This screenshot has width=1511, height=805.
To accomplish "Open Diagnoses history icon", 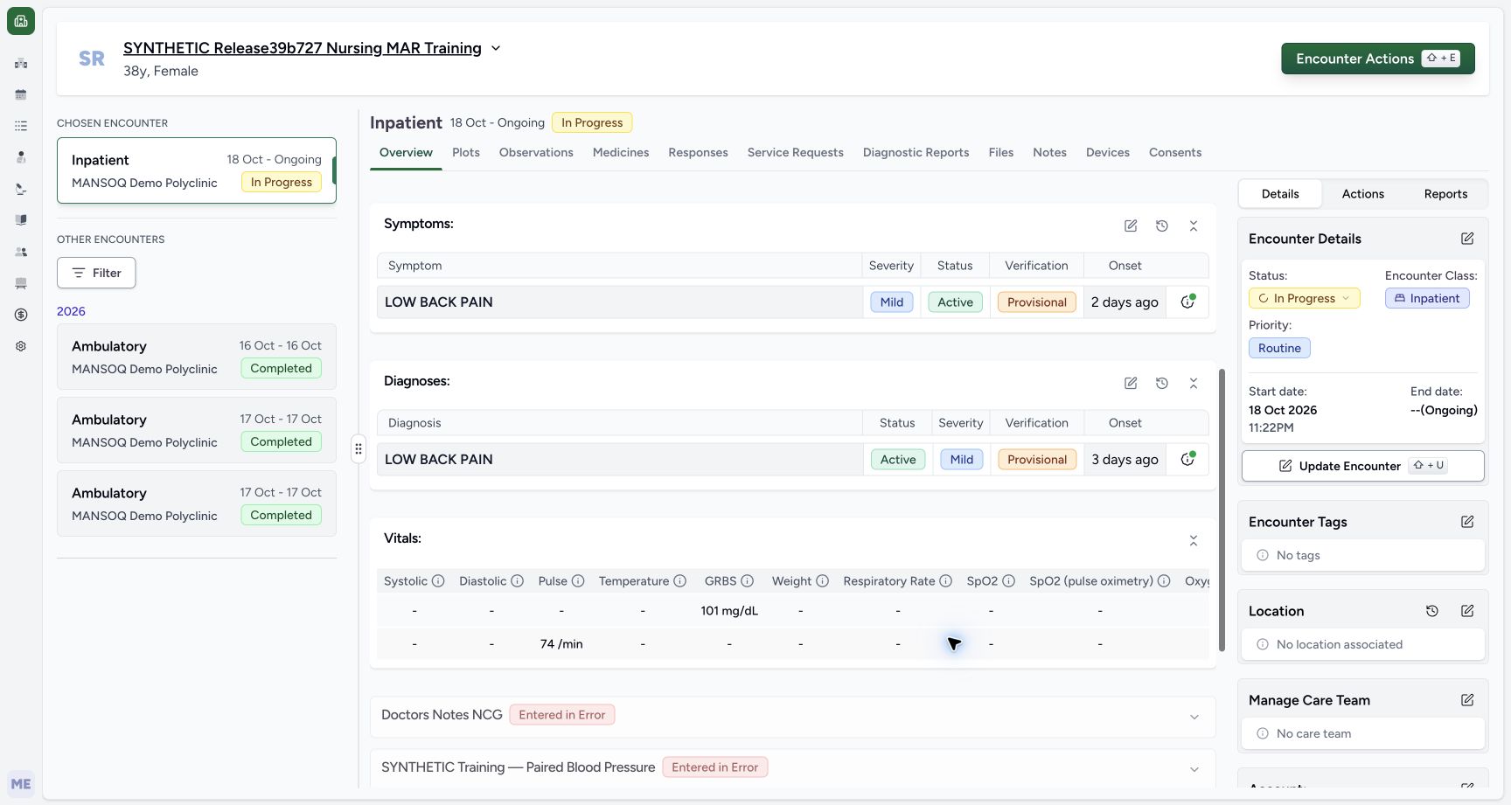I will pyautogui.click(x=1162, y=383).
